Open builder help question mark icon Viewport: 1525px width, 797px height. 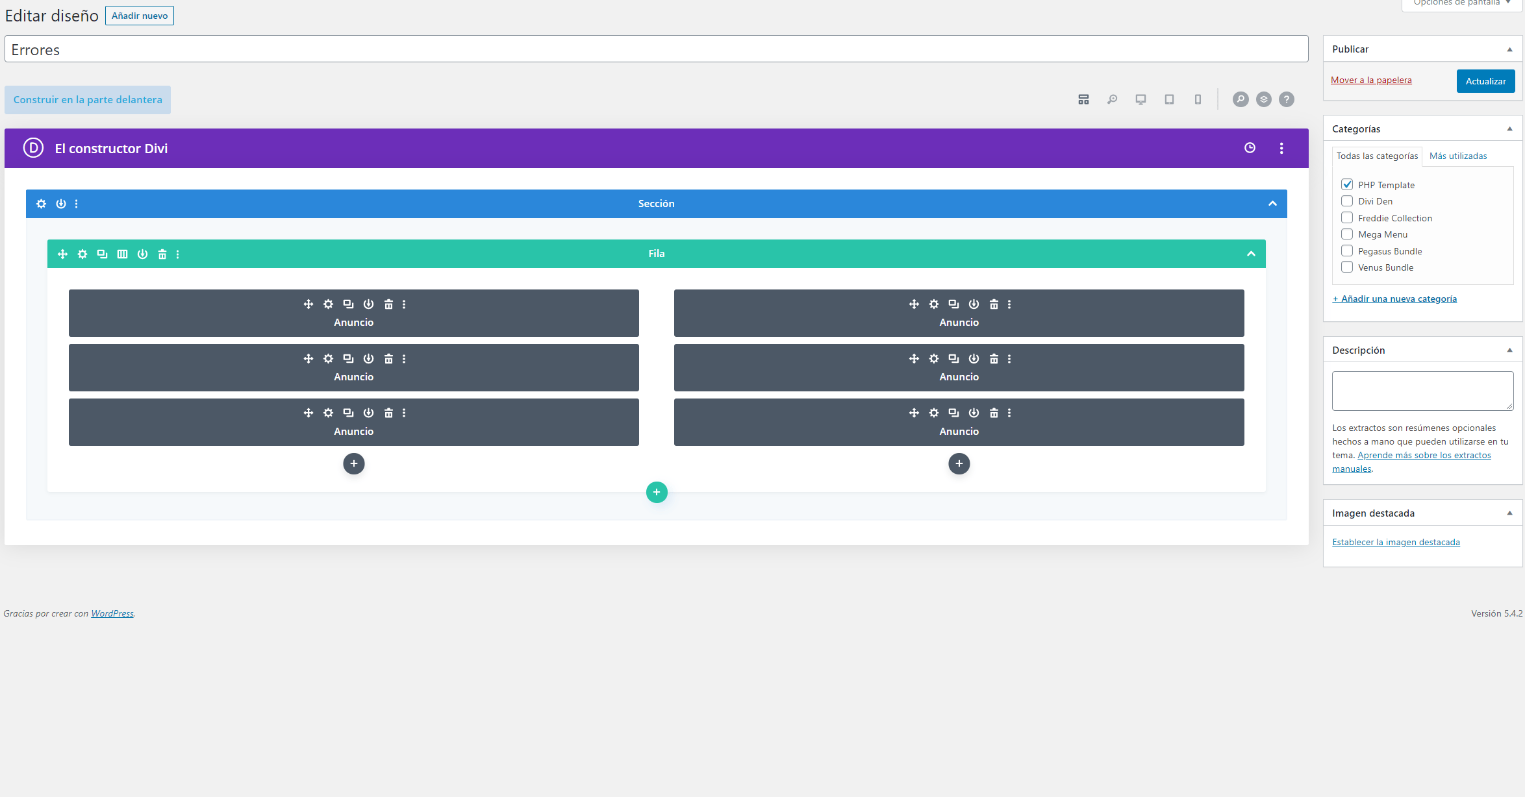[1286, 99]
